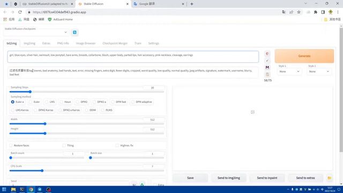Switch to the Extras tab

click(x=46, y=43)
